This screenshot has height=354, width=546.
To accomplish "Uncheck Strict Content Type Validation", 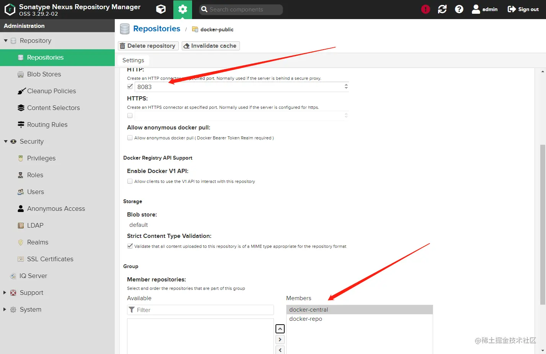I will click(130, 246).
